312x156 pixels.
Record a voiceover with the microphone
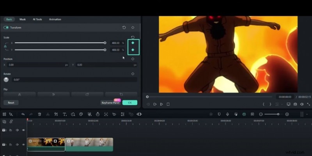pyautogui.click(x=227, y=114)
